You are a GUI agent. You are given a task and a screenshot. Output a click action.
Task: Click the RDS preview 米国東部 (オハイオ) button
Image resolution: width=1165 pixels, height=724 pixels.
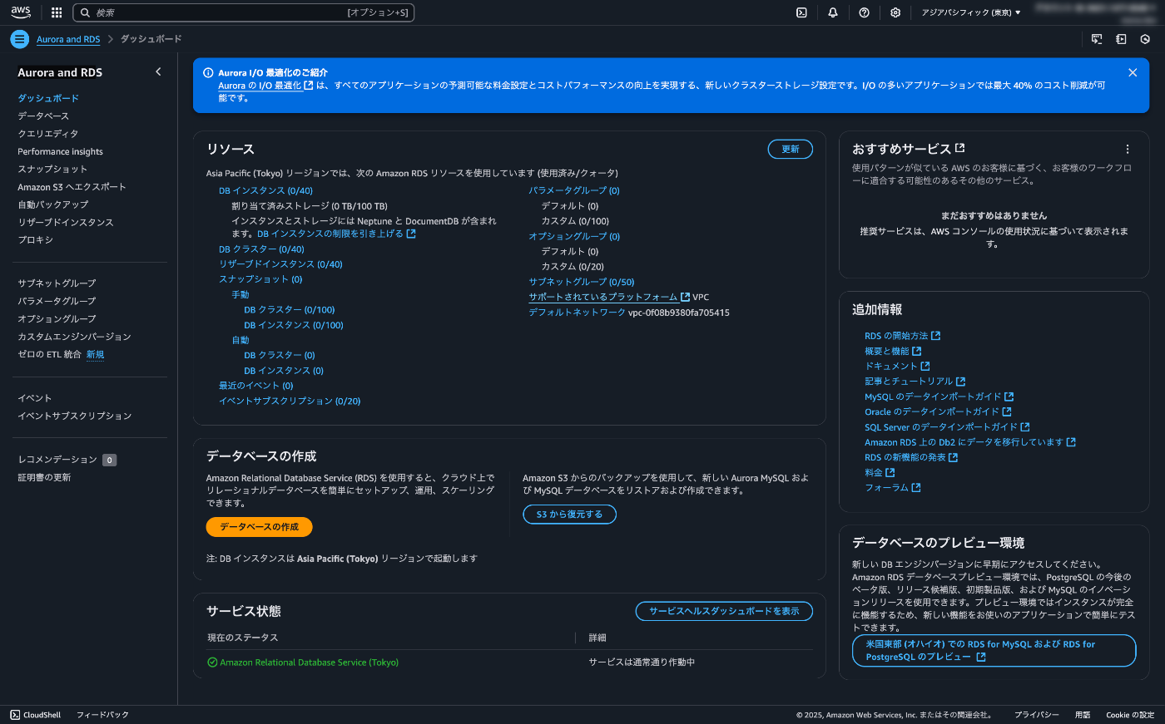click(x=994, y=650)
